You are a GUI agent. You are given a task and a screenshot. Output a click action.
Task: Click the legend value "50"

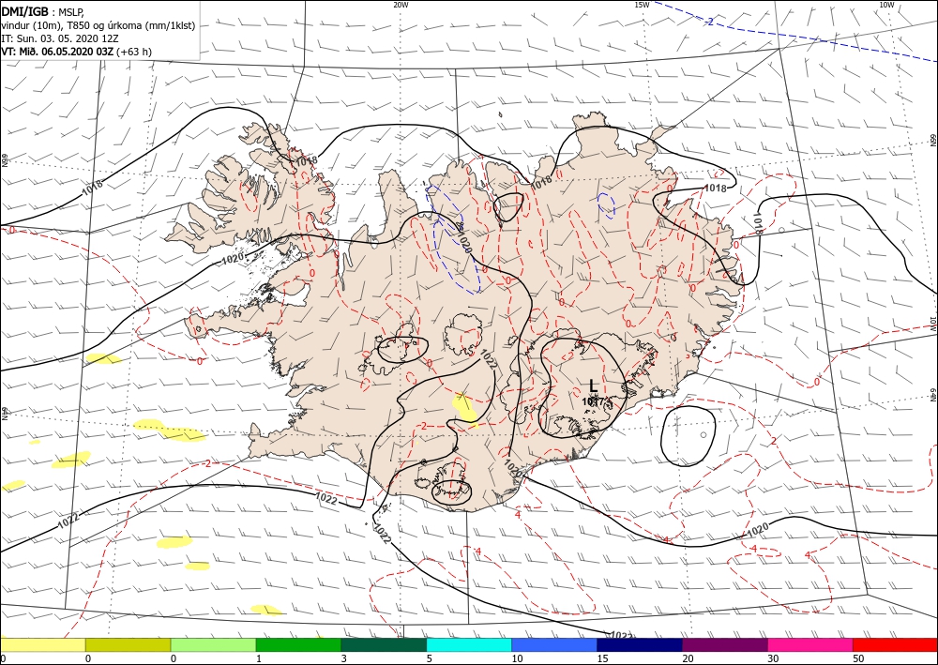(x=858, y=658)
